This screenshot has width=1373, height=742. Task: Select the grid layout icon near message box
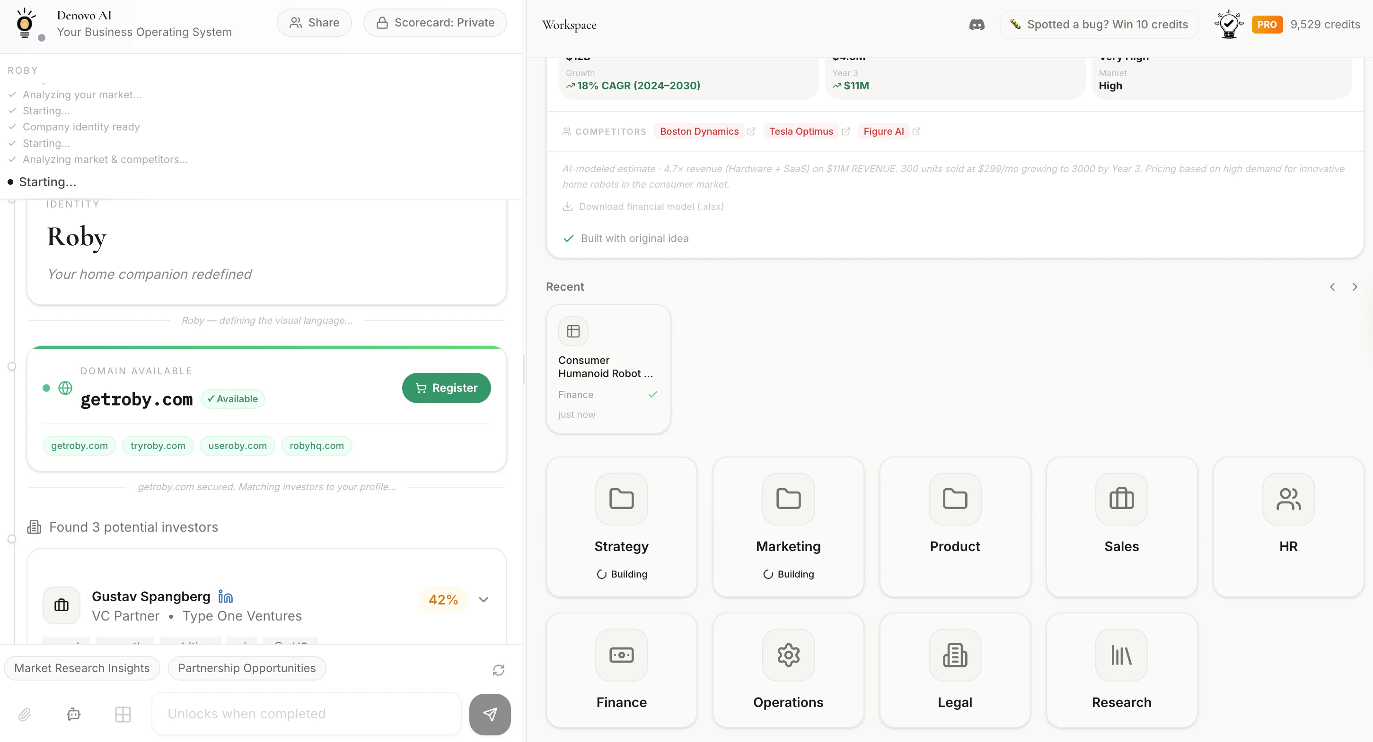click(123, 714)
